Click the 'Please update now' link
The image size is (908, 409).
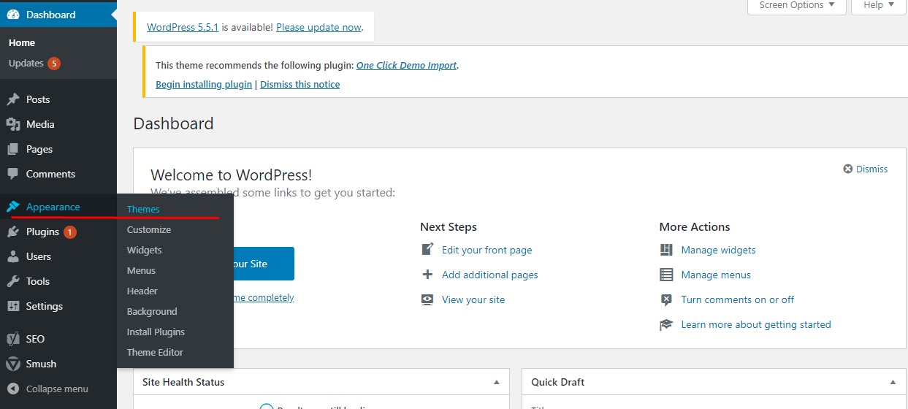[x=318, y=27]
